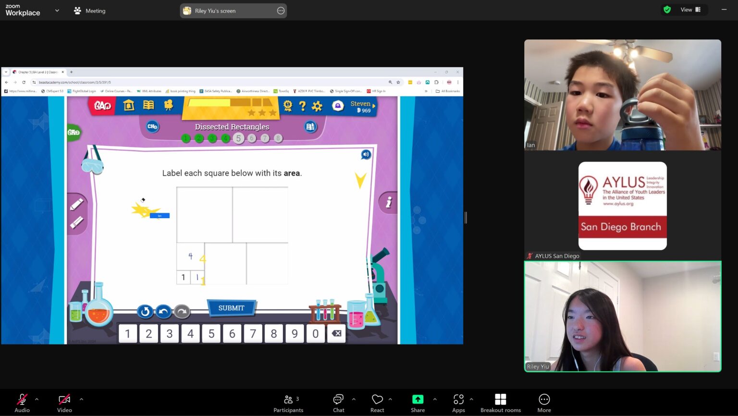Image resolution: width=738 pixels, height=416 pixels.
Task: Select the pencil drawing tool
Action: click(x=77, y=204)
